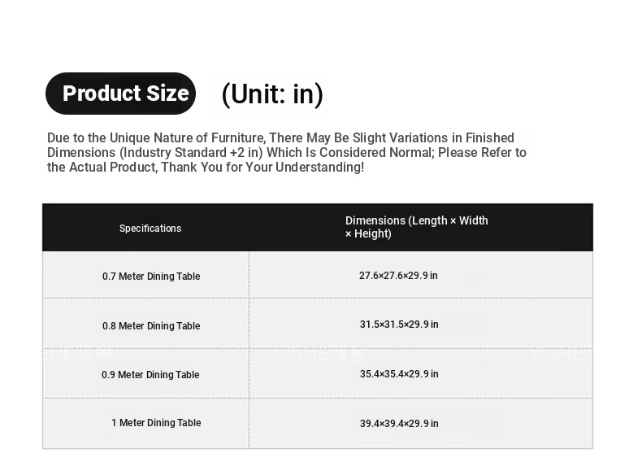This screenshot has height=475, width=642.
Task: Click the word 'Height)' in the header
Action: tap(372, 233)
